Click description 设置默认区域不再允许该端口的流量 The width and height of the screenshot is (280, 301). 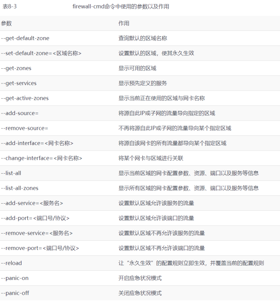pyautogui.click(x=162, y=248)
